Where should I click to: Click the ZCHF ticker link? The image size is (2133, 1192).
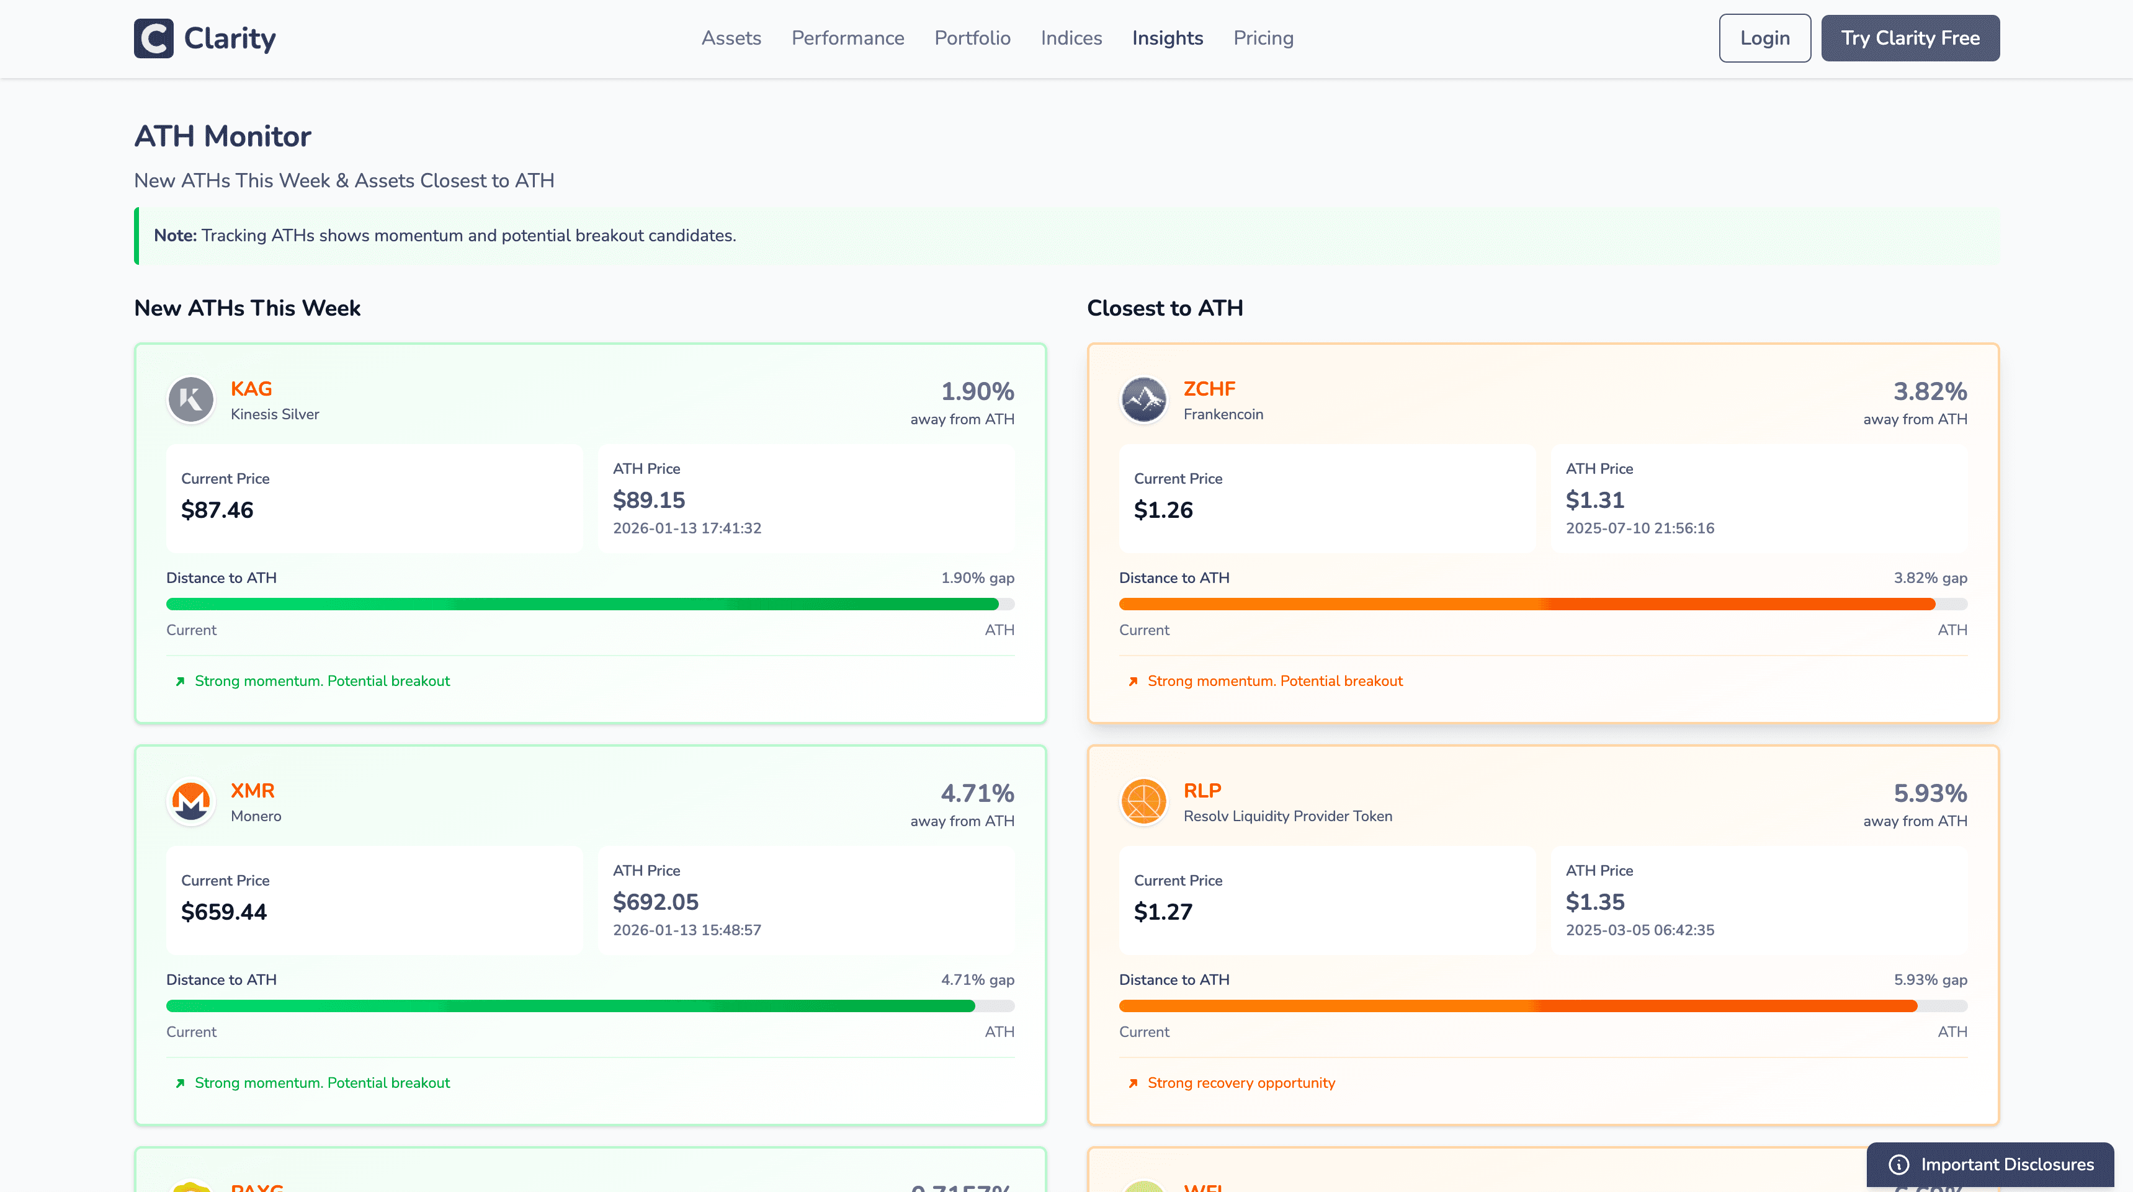[x=1209, y=389]
